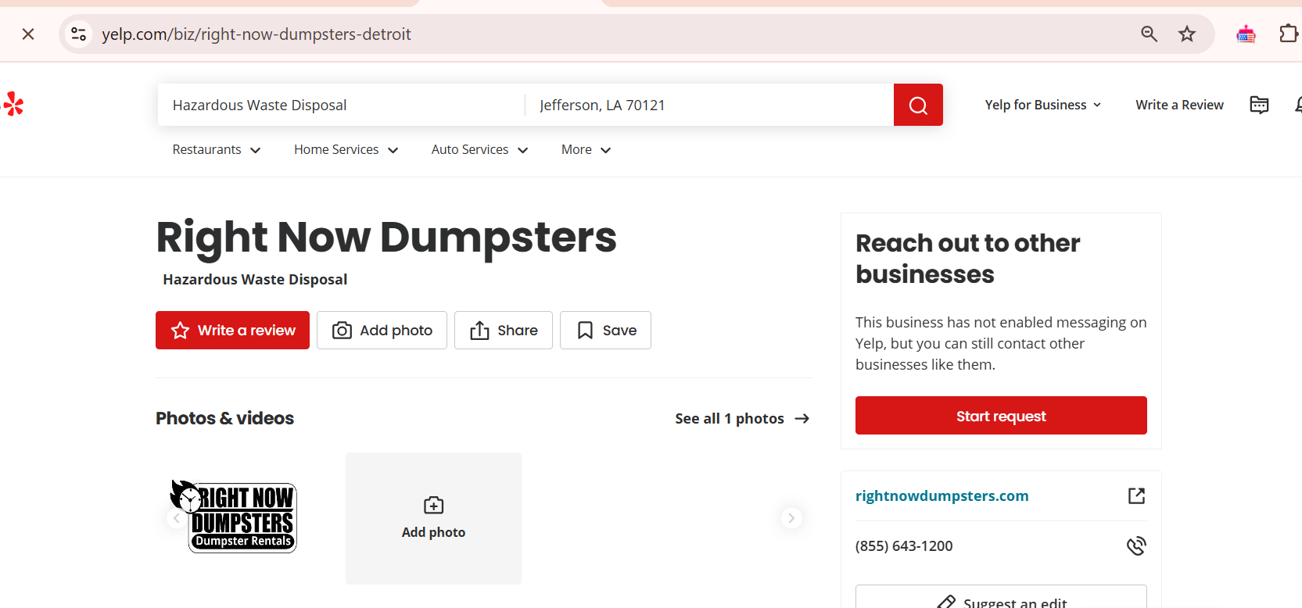Open site information icon in address bar
1302x608 pixels.
79,34
